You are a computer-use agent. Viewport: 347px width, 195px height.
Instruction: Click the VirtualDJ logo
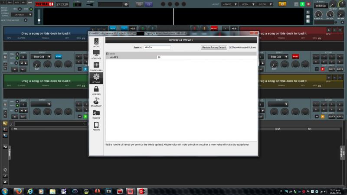[44, 4]
